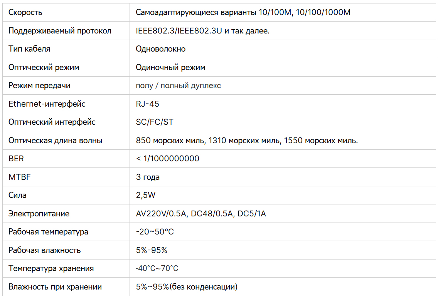Screen dimensions: 438x298
Task: Click the "Электропитание" label
Action: [x=39, y=214]
